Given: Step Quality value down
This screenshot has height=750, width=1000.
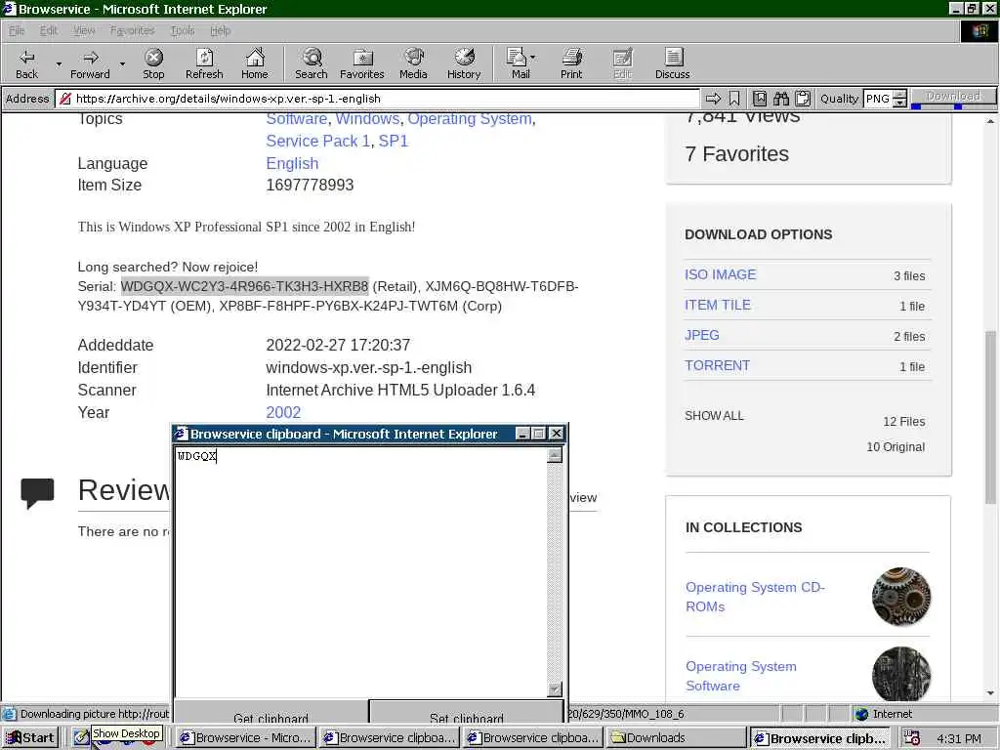Looking at the screenshot, I should (x=899, y=103).
